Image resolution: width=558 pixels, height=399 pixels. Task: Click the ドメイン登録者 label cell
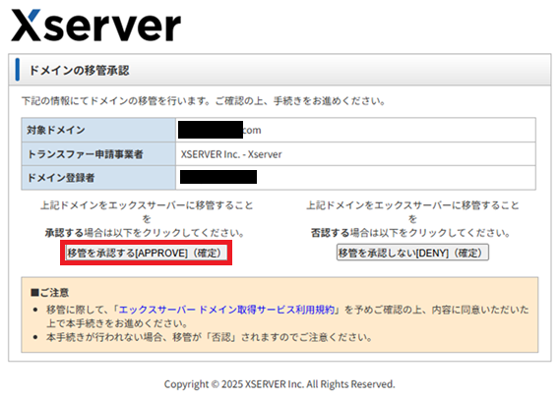[x=98, y=178]
